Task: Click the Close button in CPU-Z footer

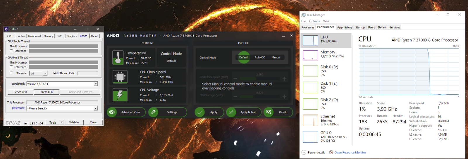Action: point(93,122)
